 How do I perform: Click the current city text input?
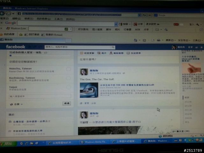click(x=40, y=96)
